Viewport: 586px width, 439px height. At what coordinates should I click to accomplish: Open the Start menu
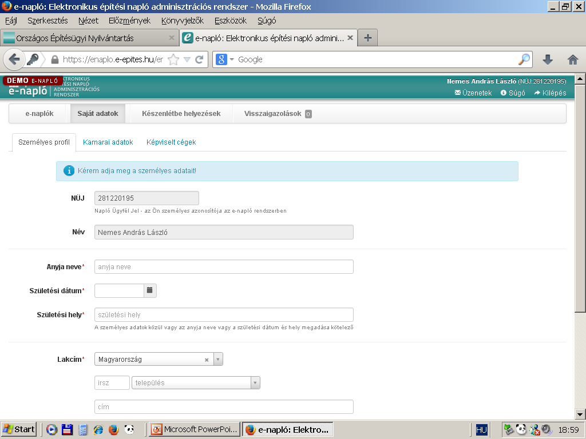[19, 429]
